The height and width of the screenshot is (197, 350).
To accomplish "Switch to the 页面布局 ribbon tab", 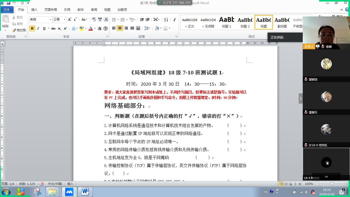I will (51, 10).
